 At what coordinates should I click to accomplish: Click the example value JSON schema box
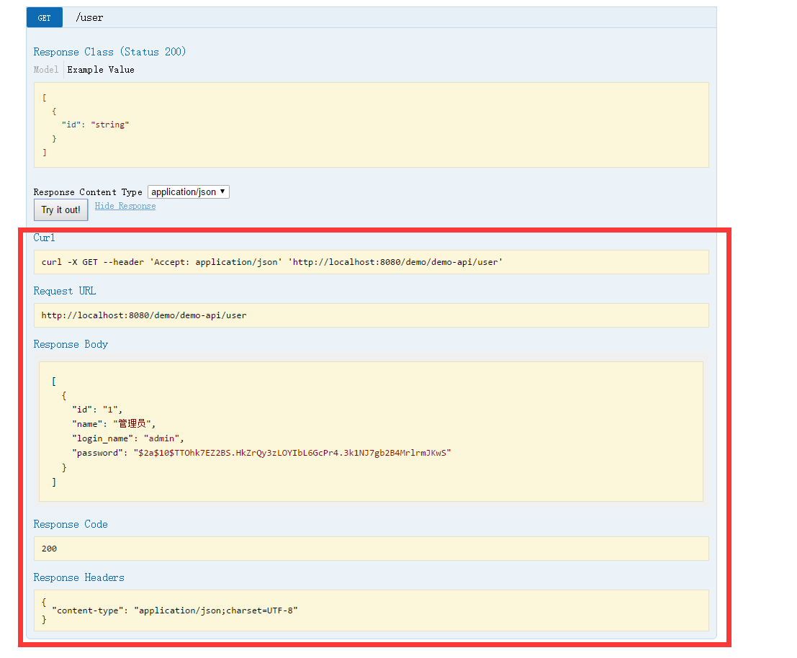coord(371,125)
